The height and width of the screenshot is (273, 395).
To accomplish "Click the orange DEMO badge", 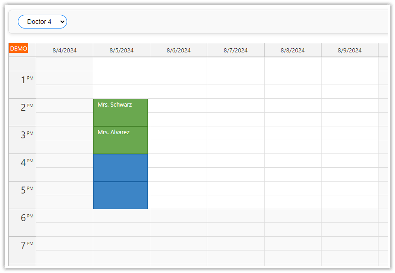I will [x=18, y=48].
